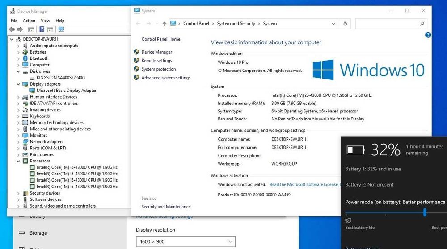The image size is (447, 249).
Task: Open File menu in Device Manager
Action: [14, 21]
